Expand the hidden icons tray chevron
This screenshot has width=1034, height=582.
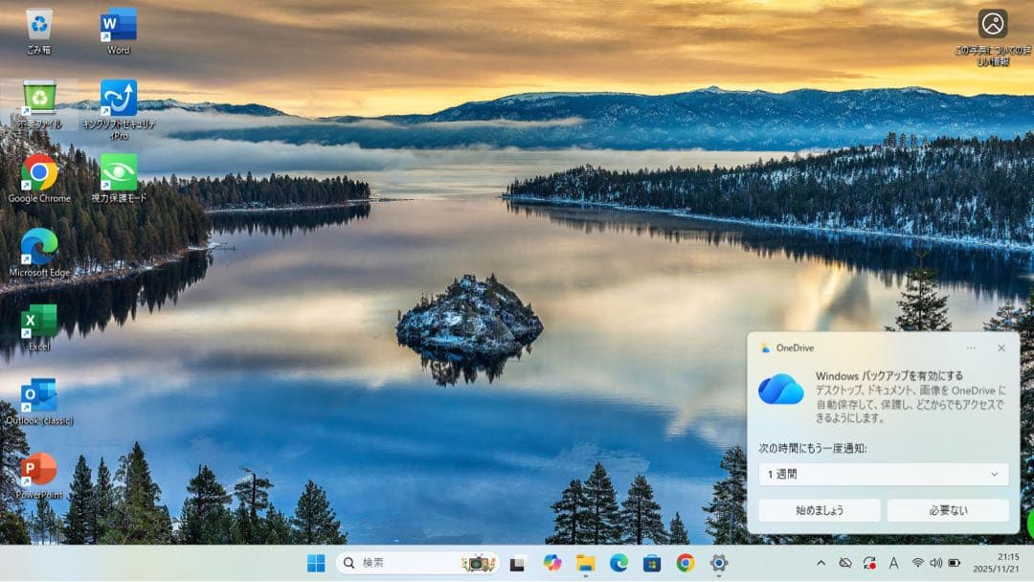click(821, 564)
